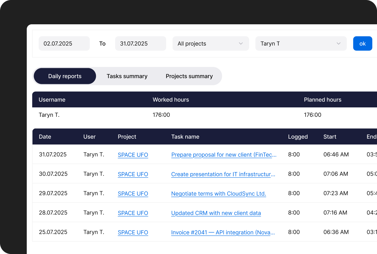The image size is (377, 254).
Task: Switch to the Tasks summary tab
Action: click(x=127, y=76)
